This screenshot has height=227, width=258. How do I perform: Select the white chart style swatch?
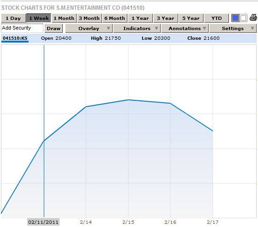point(243,18)
